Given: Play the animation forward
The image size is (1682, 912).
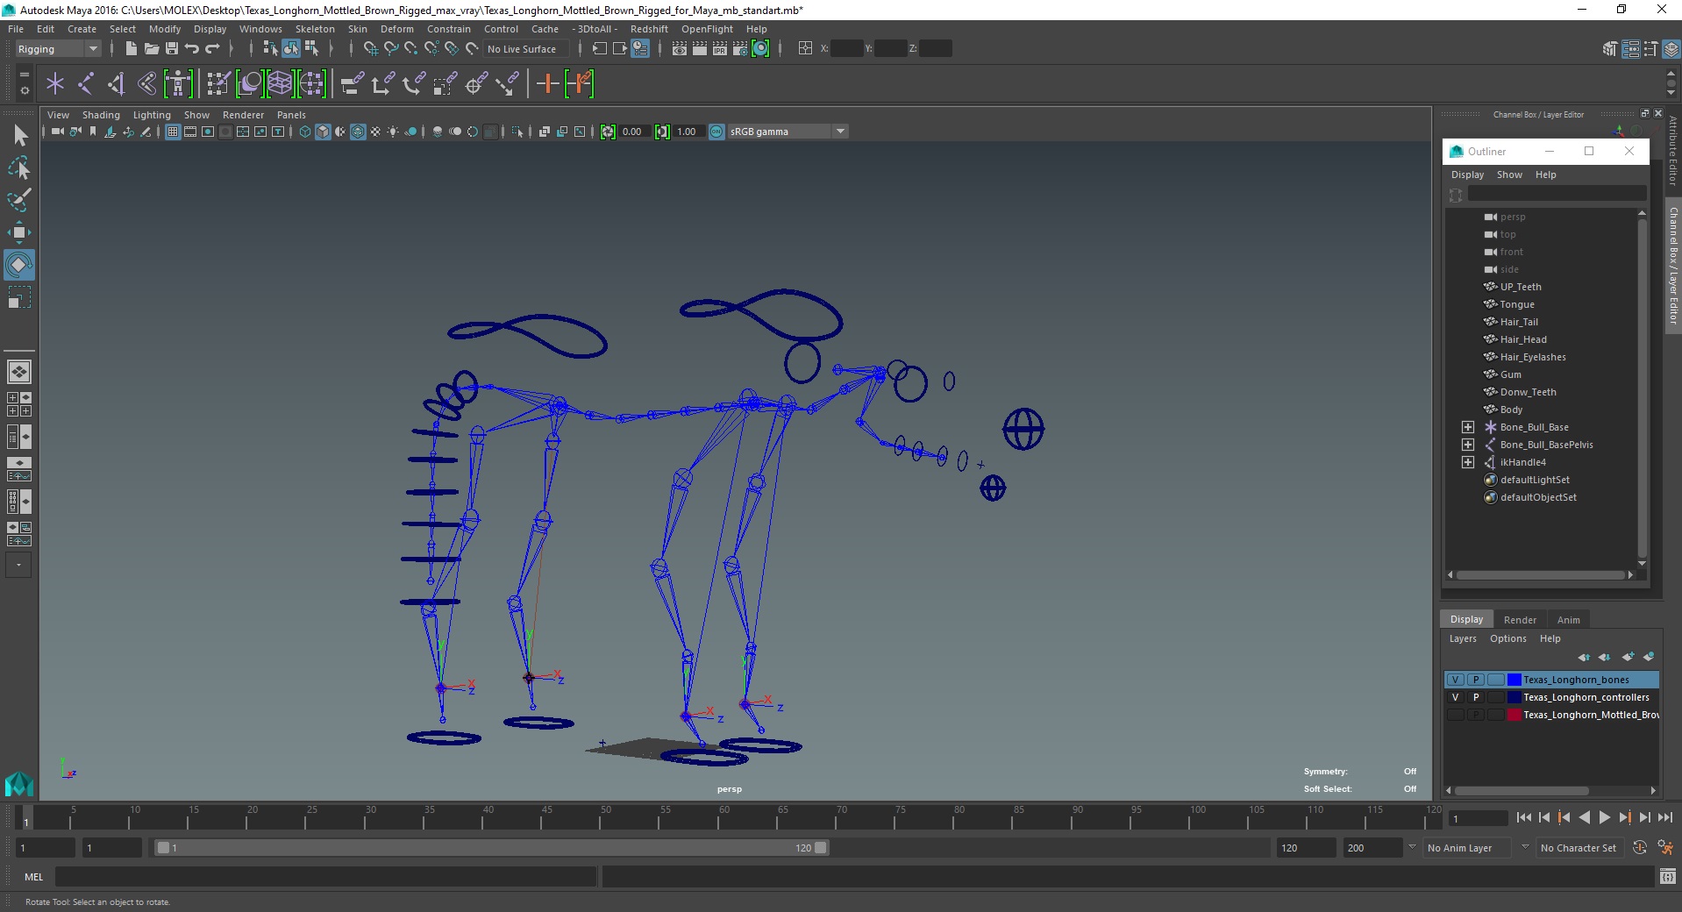Looking at the screenshot, I should point(1605,817).
